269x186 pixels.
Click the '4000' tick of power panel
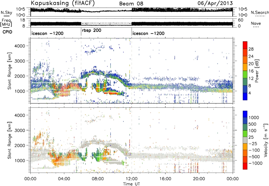click(20, 46)
